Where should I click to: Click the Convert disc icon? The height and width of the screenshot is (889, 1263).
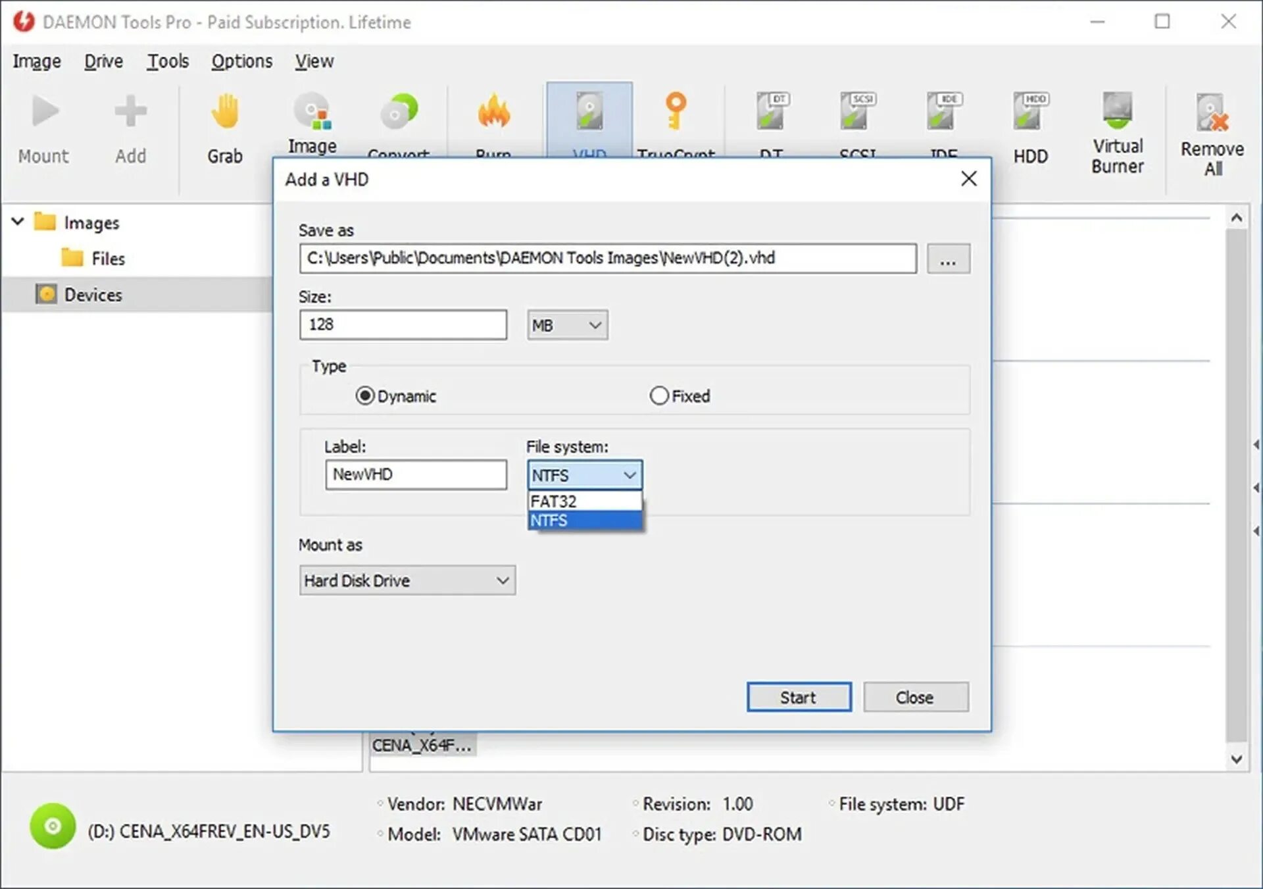(x=399, y=111)
